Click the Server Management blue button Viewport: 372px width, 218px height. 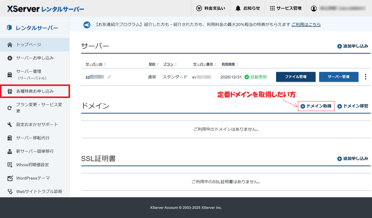(339, 77)
